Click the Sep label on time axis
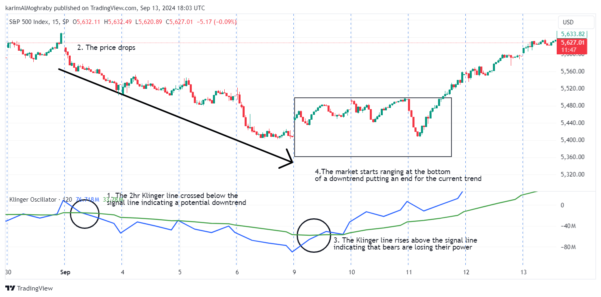Image resolution: width=601 pixels, height=297 pixels. pos(65,272)
